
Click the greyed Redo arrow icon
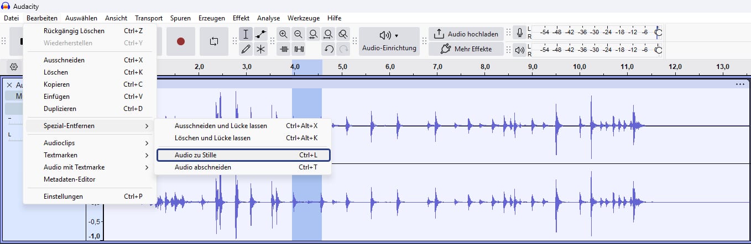[x=343, y=49]
